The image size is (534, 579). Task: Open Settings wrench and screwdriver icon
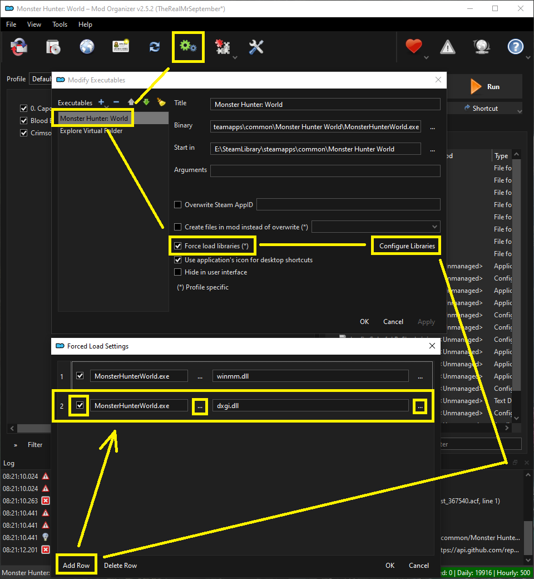(x=256, y=47)
